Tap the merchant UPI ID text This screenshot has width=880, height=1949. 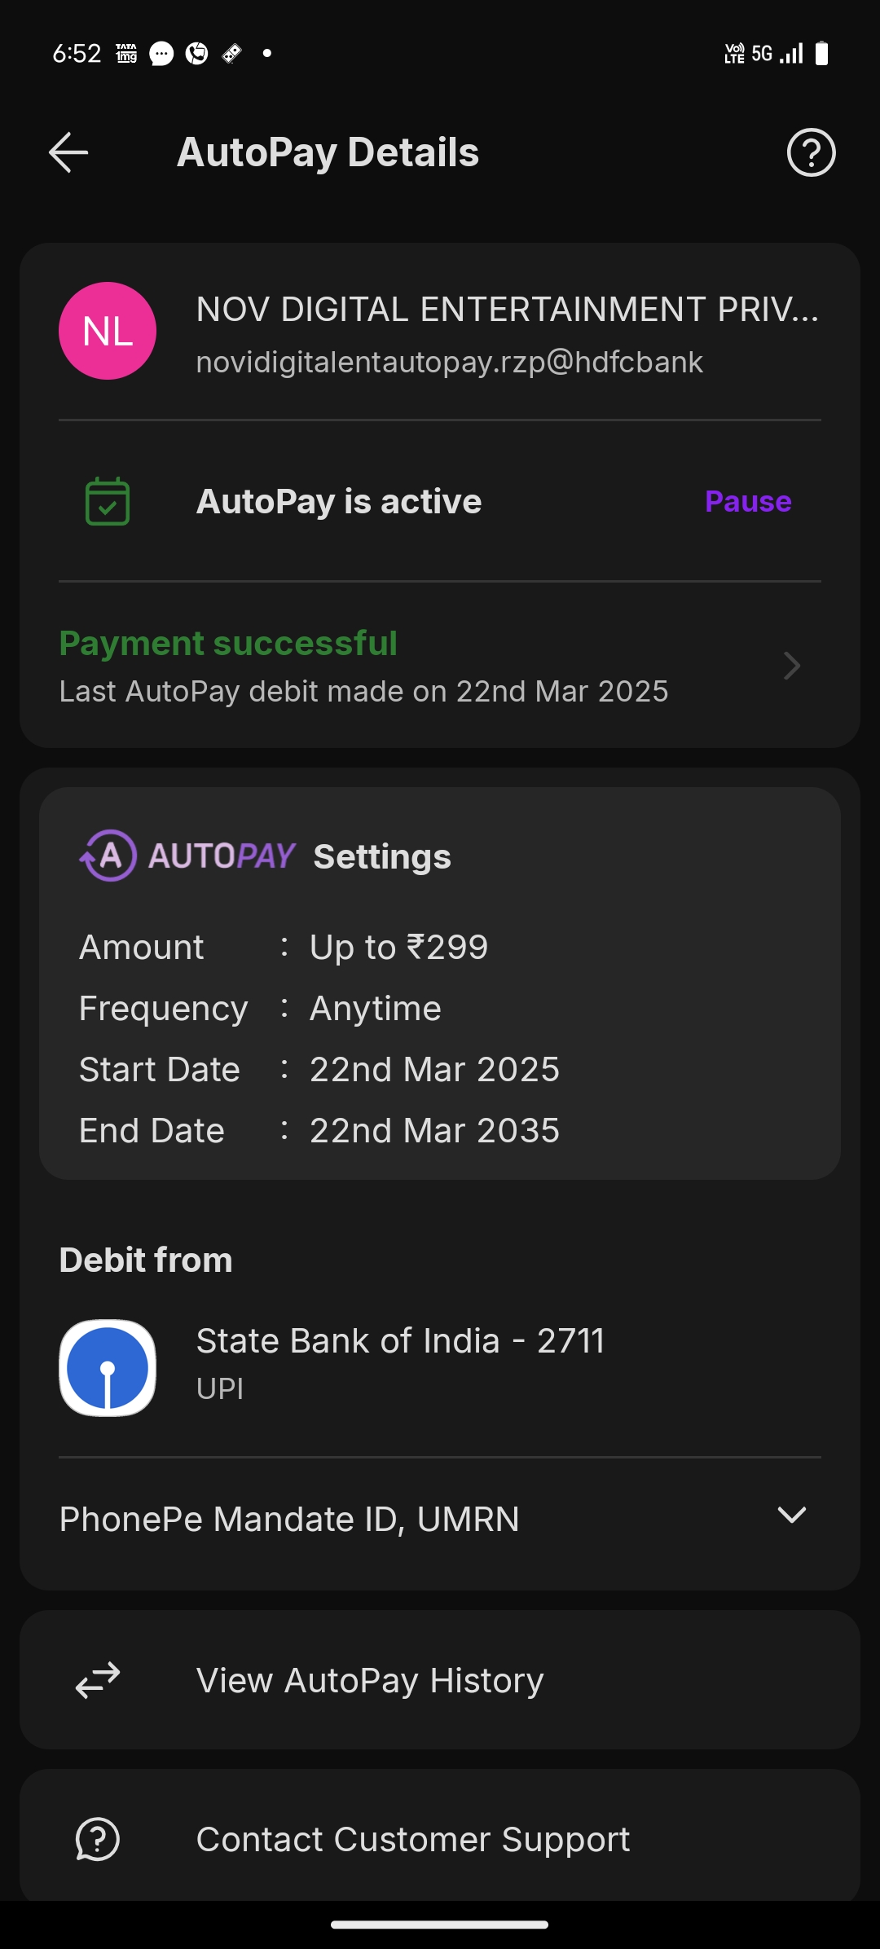pyautogui.click(x=449, y=362)
